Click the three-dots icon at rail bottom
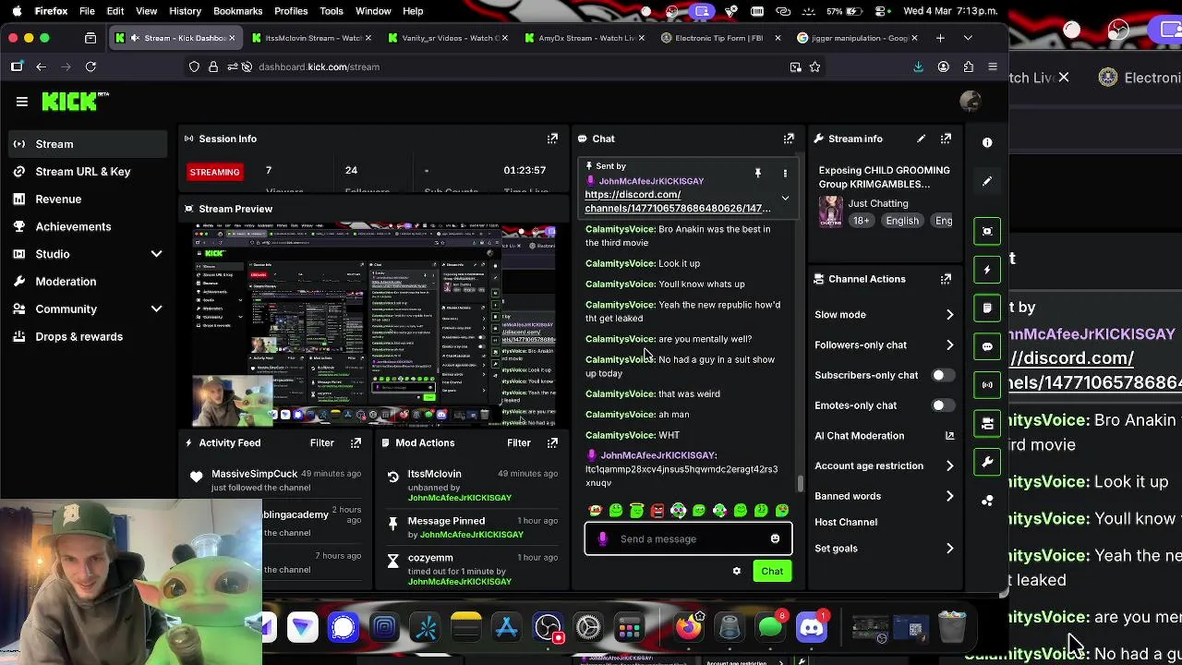The height and width of the screenshot is (665, 1182). pyautogui.click(x=987, y=501)
